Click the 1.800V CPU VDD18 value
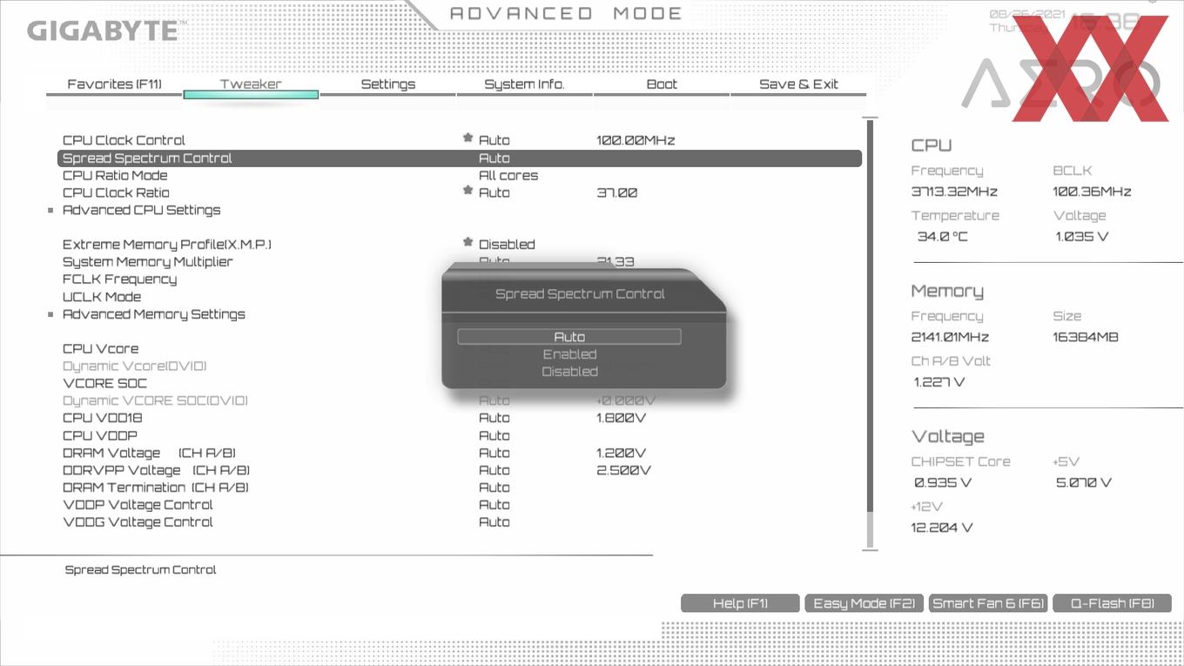The width and height of the screenshot is (1184, 666). 621,418
